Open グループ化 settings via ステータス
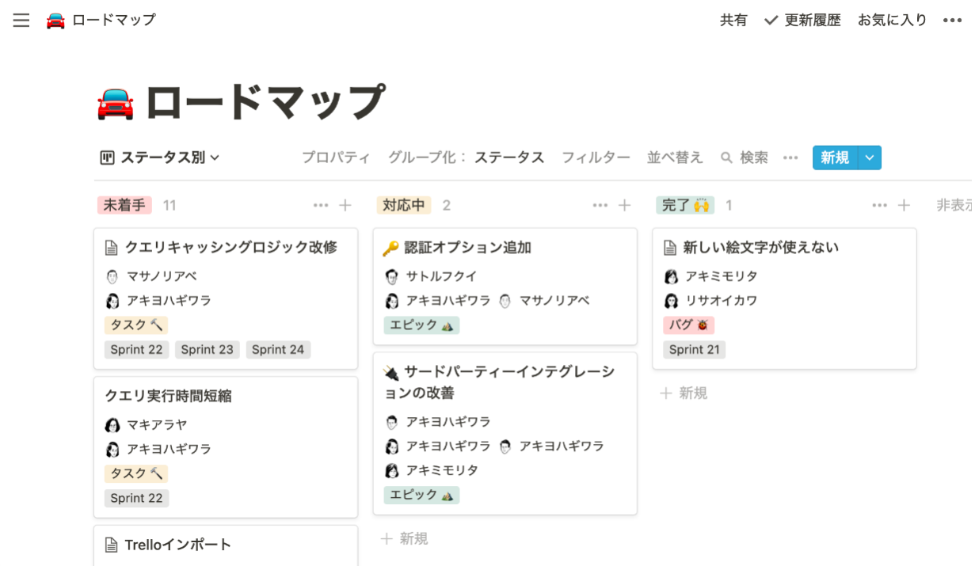The image size is (975, 566). [x=510, y=158]
